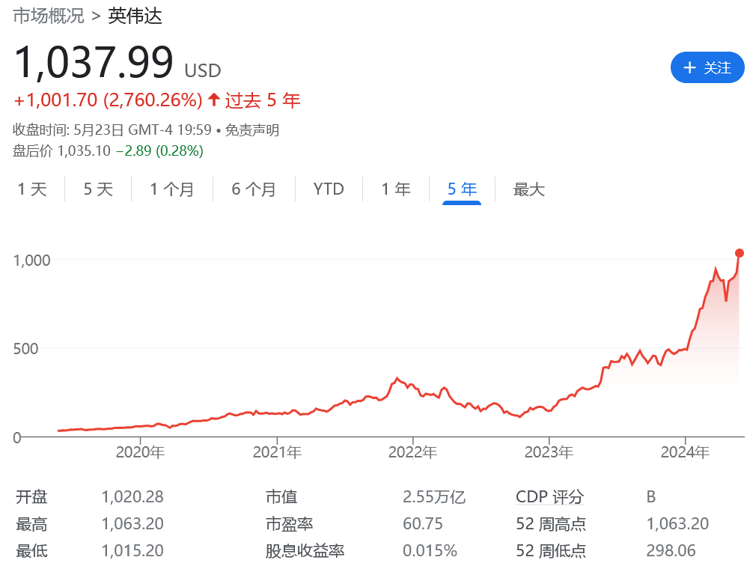Click the plus icon in 关注 button
The image size is (750, 578).
pyautogui.click(x=689, y=67)
